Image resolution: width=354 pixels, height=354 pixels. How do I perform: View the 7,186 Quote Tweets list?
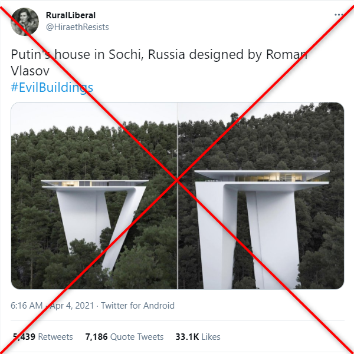pyautogui.click(x=124, y=337)
